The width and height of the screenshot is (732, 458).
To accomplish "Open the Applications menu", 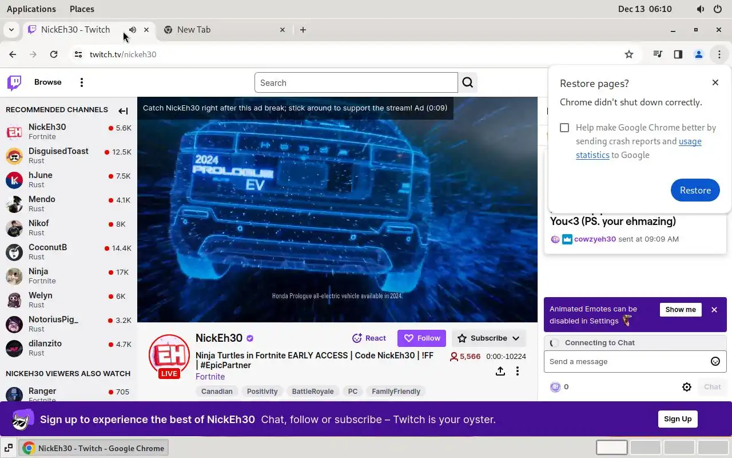I will pos(31,9).
